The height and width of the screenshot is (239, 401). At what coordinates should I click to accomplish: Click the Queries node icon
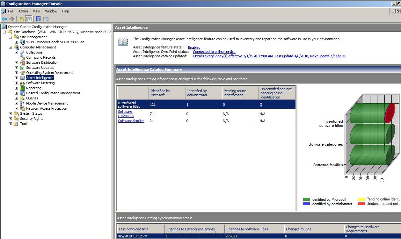point(22,98)
